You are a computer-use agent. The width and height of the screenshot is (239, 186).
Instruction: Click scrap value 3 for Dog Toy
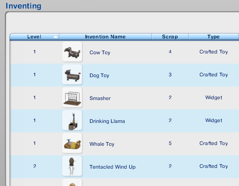pyautogui.click(x=170, y=75)
